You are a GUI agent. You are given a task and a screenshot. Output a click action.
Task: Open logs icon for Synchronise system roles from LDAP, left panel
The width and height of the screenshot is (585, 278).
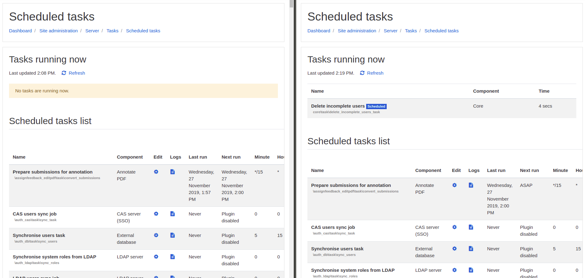pyautogui.click(x=173, y=257)
